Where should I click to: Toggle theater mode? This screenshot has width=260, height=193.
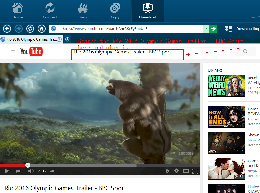click(x=186, y=171)
